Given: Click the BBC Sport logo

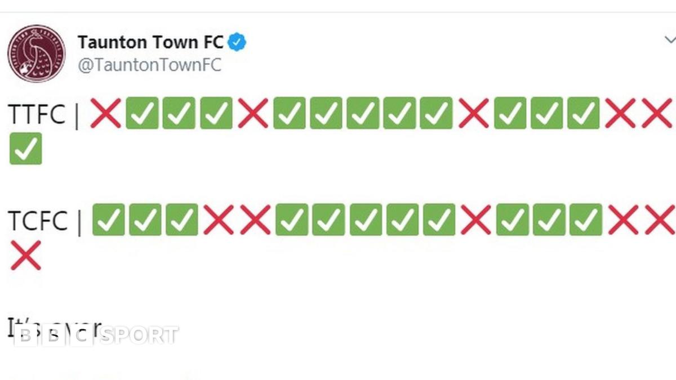Looking at the screenshot, I should pos(96,336).
